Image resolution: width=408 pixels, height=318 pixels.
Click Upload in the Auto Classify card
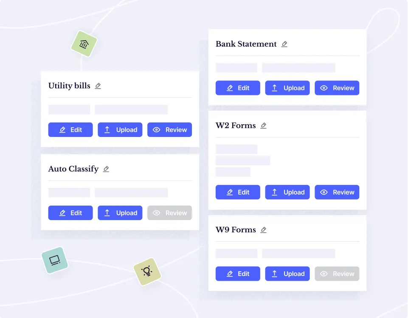point(120,213)
